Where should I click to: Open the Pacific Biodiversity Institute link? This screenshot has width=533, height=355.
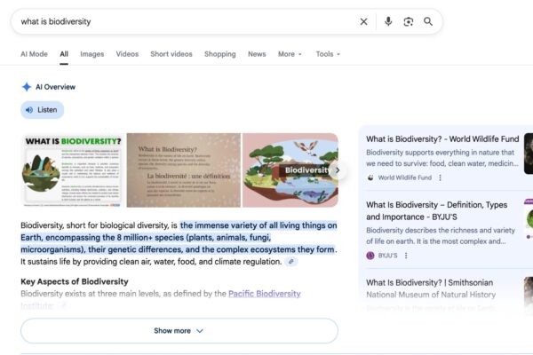(x=264, y=294)
